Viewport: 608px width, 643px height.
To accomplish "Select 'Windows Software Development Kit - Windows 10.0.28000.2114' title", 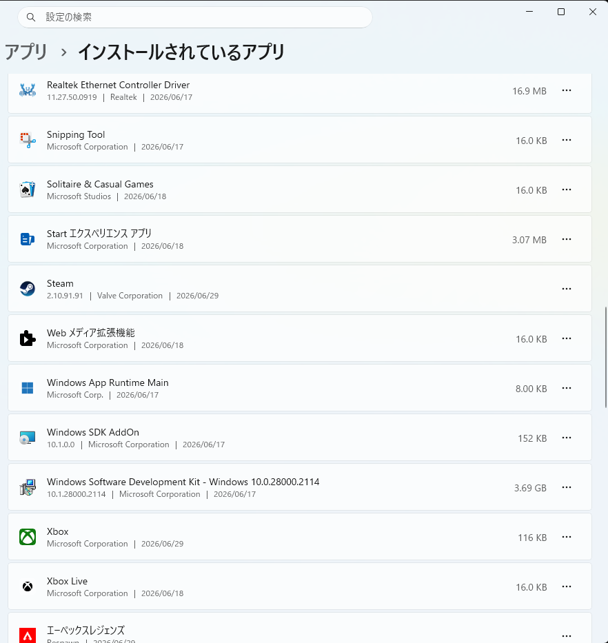I will tap(183, 482).
